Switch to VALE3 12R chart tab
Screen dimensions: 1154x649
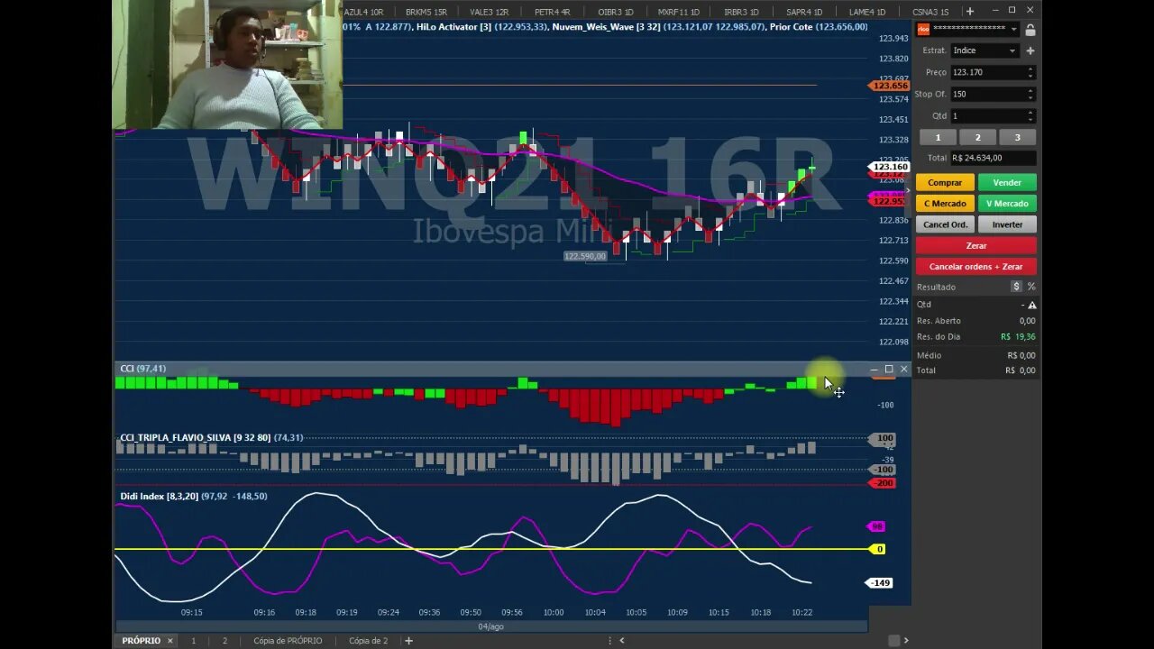490,12
